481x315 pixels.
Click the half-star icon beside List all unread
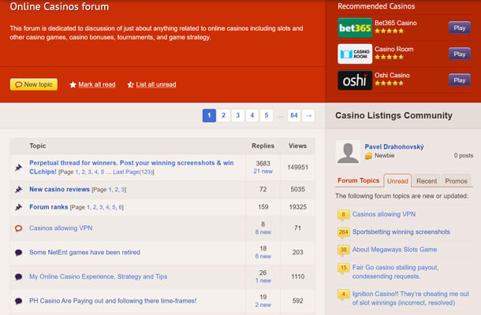(x=130, y=84)
